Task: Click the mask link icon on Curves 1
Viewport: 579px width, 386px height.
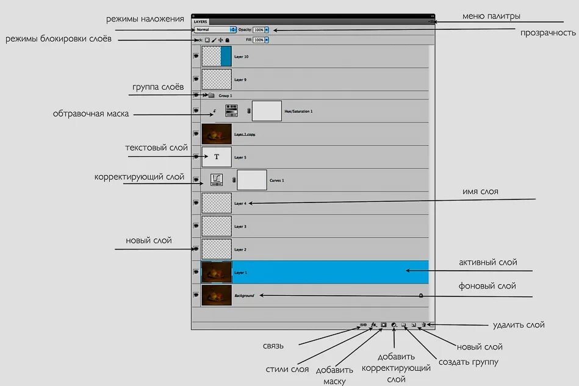Action: (234, 180)
